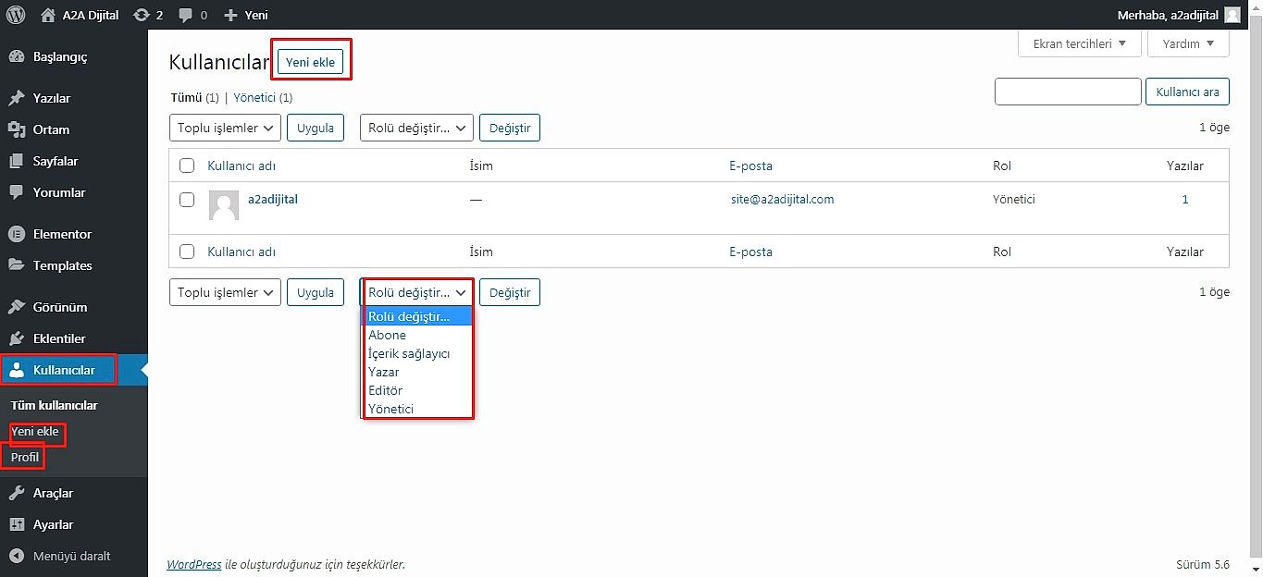Filter by Yönetici (1) link
The image size is (1263, 577).
coord(263,97)
